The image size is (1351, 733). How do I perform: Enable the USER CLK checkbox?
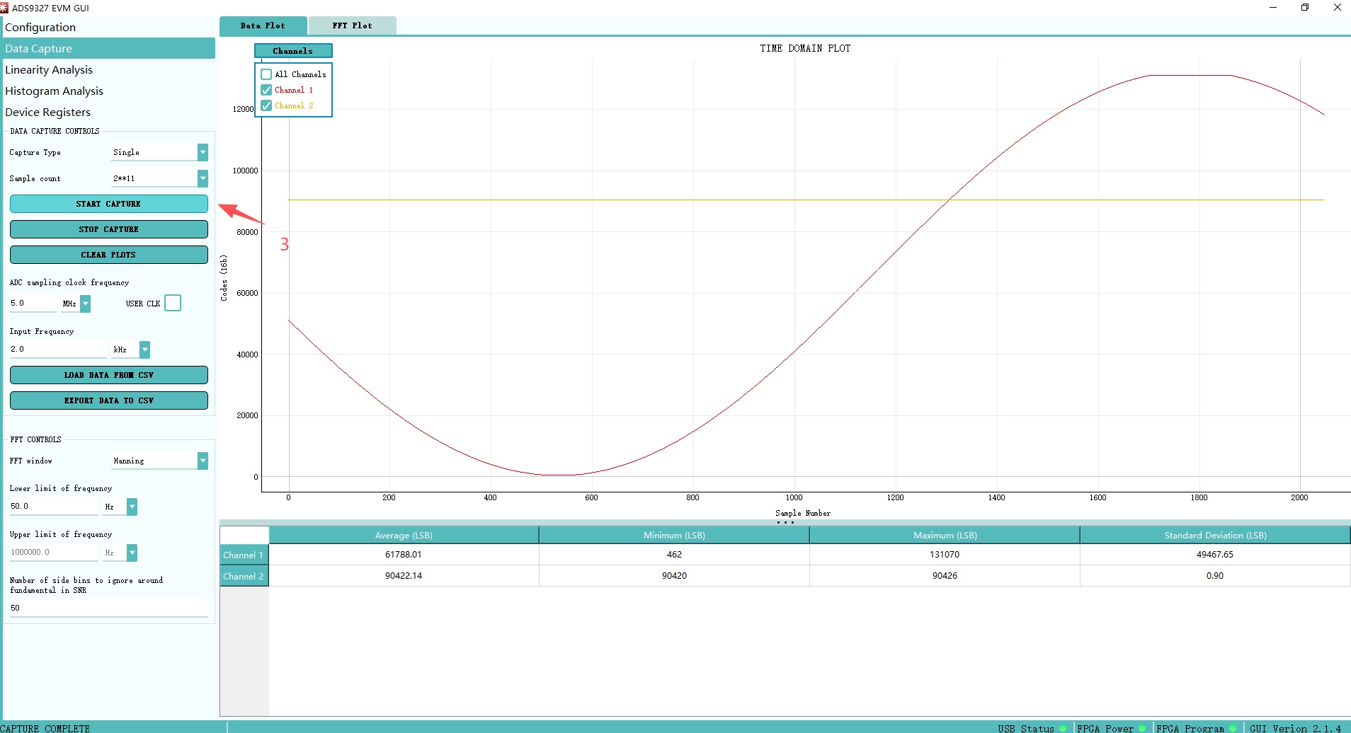click(x=173, y=303)
